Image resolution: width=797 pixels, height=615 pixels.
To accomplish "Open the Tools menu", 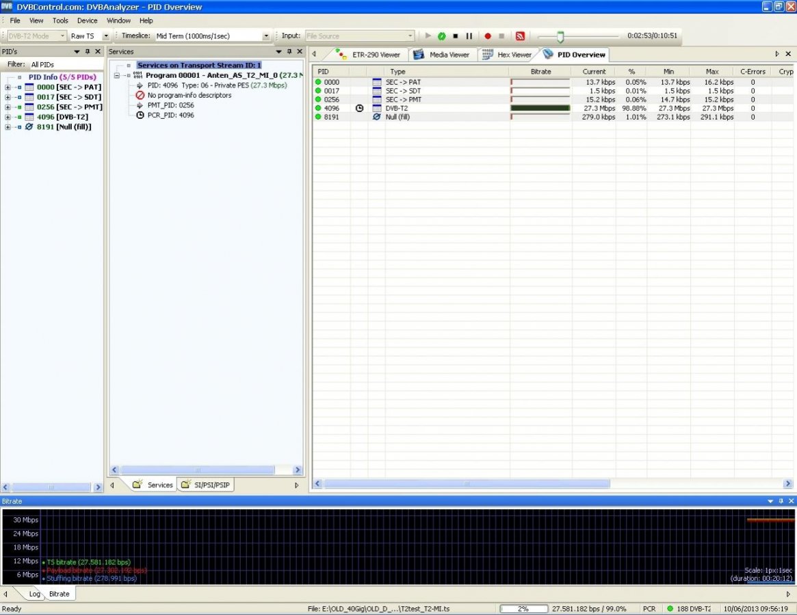I will (60, 20).
